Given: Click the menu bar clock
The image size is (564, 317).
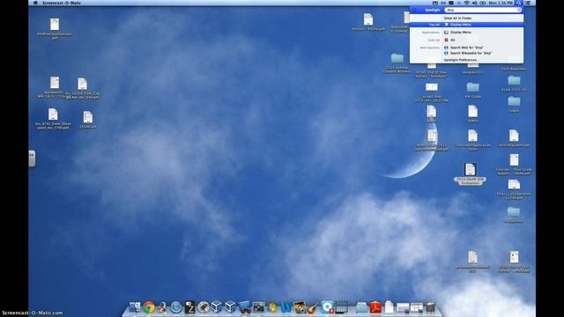Looking at the screenshot, I should [x=501, y=3].
